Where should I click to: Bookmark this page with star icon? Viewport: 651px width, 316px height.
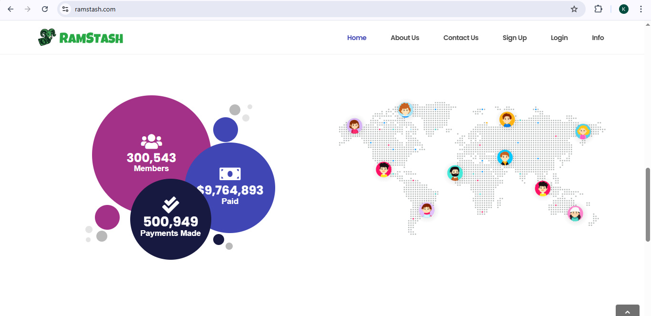coord(574,9)
